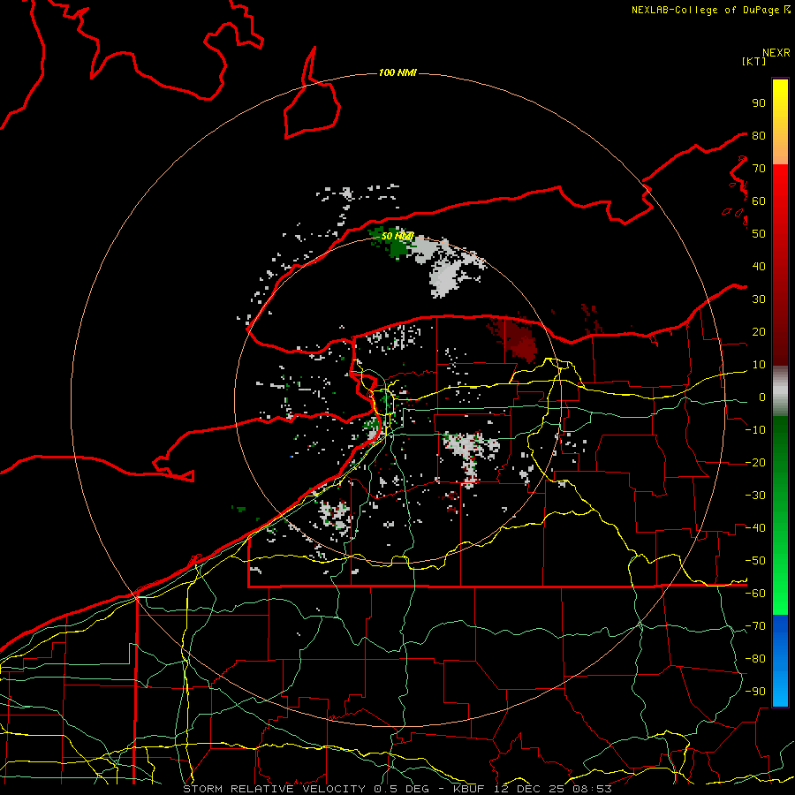The width and height of the screenshot is (795, 795).
Task: Click the Storm Relative Velocity caption at bottom
Action: coord(397,789)
